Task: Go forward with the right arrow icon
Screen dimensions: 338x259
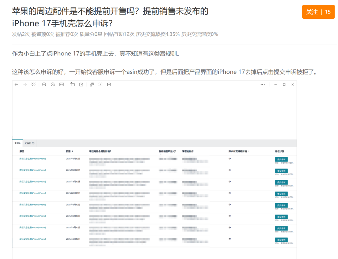Action: (25, 85)
